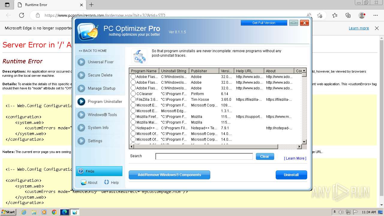Show hidden system tray icons
The width and height of the screenshot is (384, 216).
335,212
